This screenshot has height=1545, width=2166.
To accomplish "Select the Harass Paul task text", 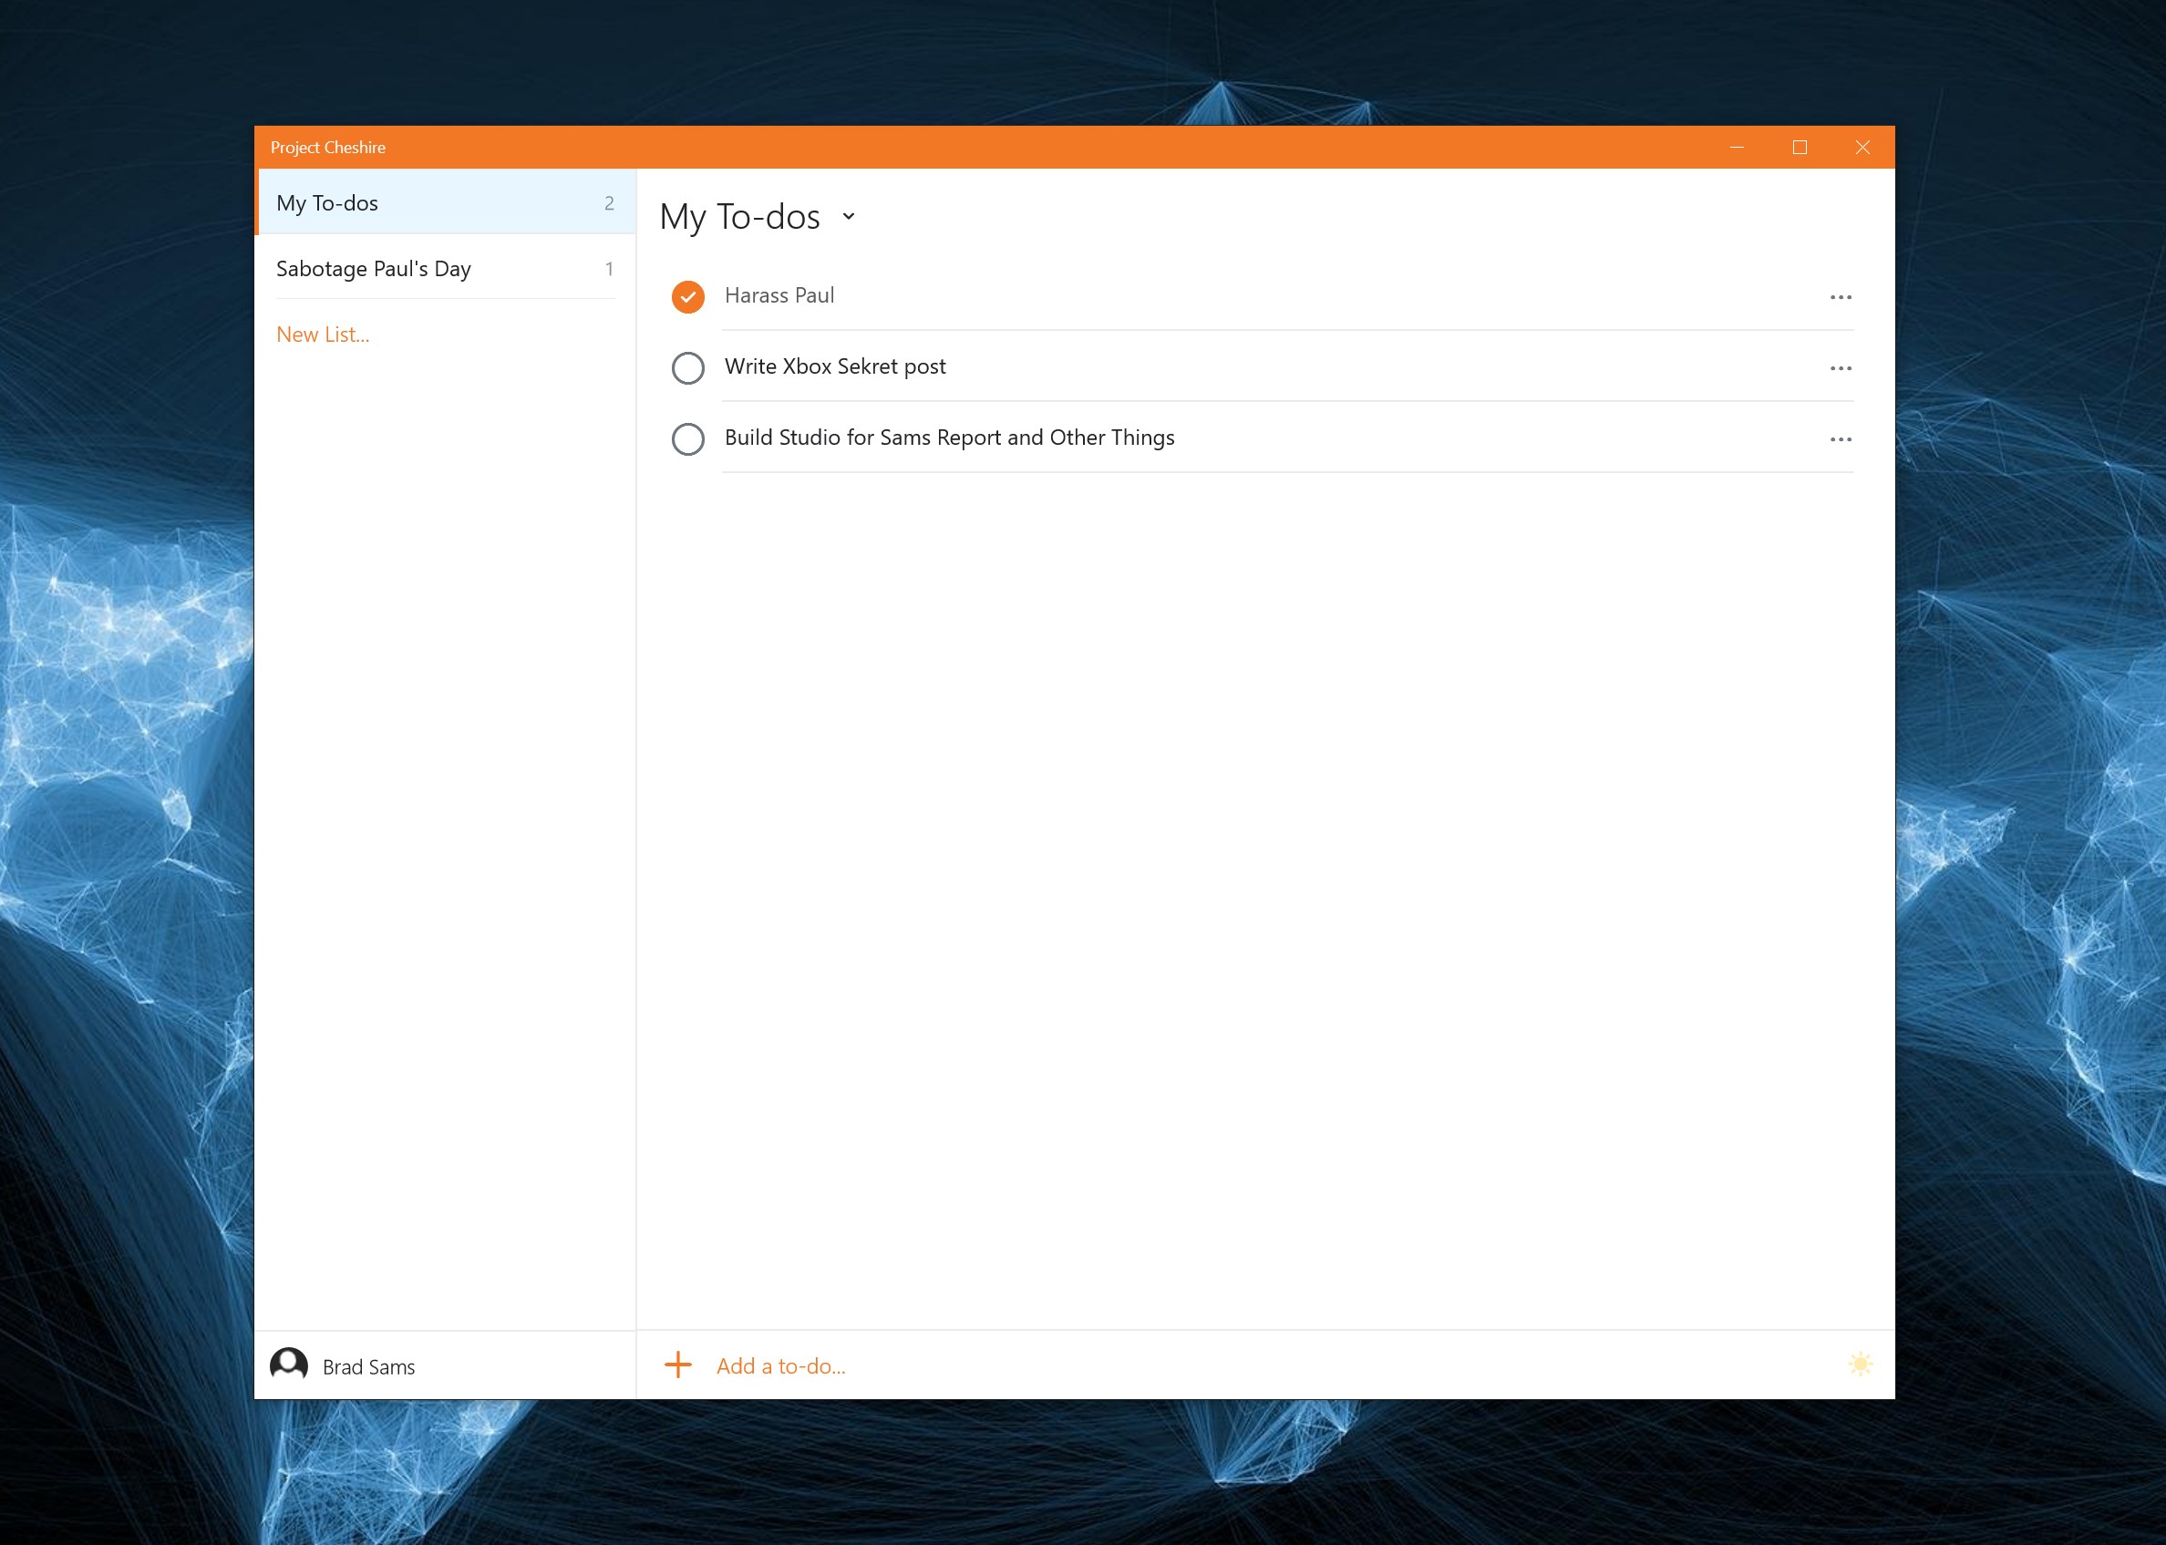I will (779, 296).
